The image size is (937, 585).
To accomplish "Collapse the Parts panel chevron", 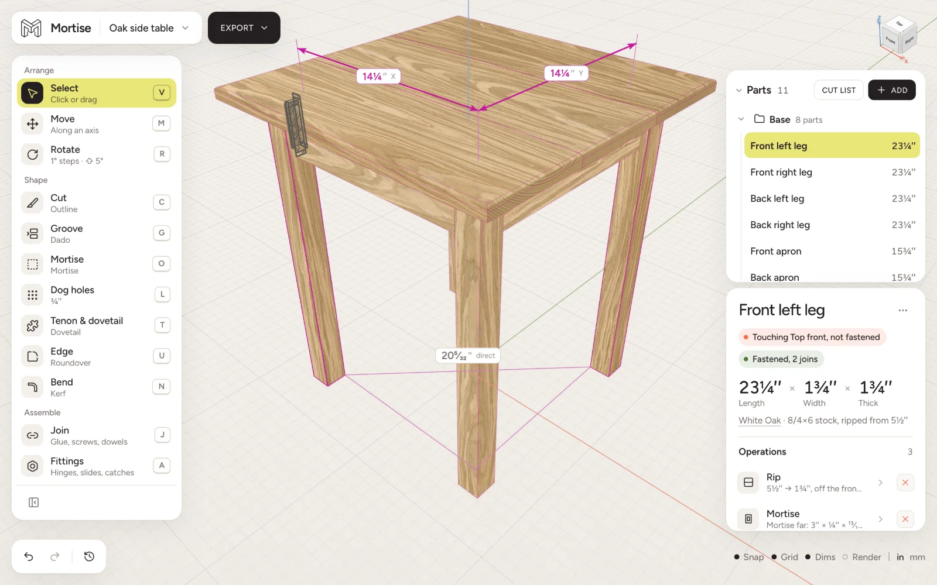I will pyautogui.click(x=738, y=90).
